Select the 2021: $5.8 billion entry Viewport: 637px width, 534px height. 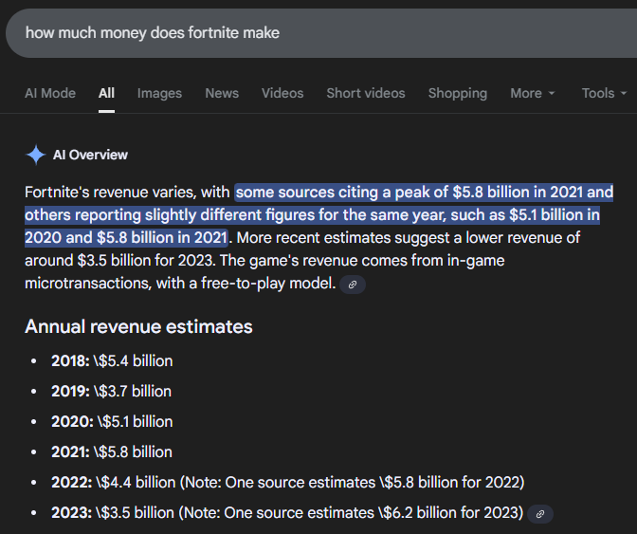[112, 452]
